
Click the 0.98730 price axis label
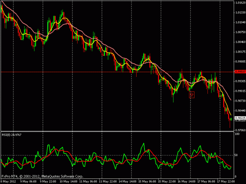(240, 101)
